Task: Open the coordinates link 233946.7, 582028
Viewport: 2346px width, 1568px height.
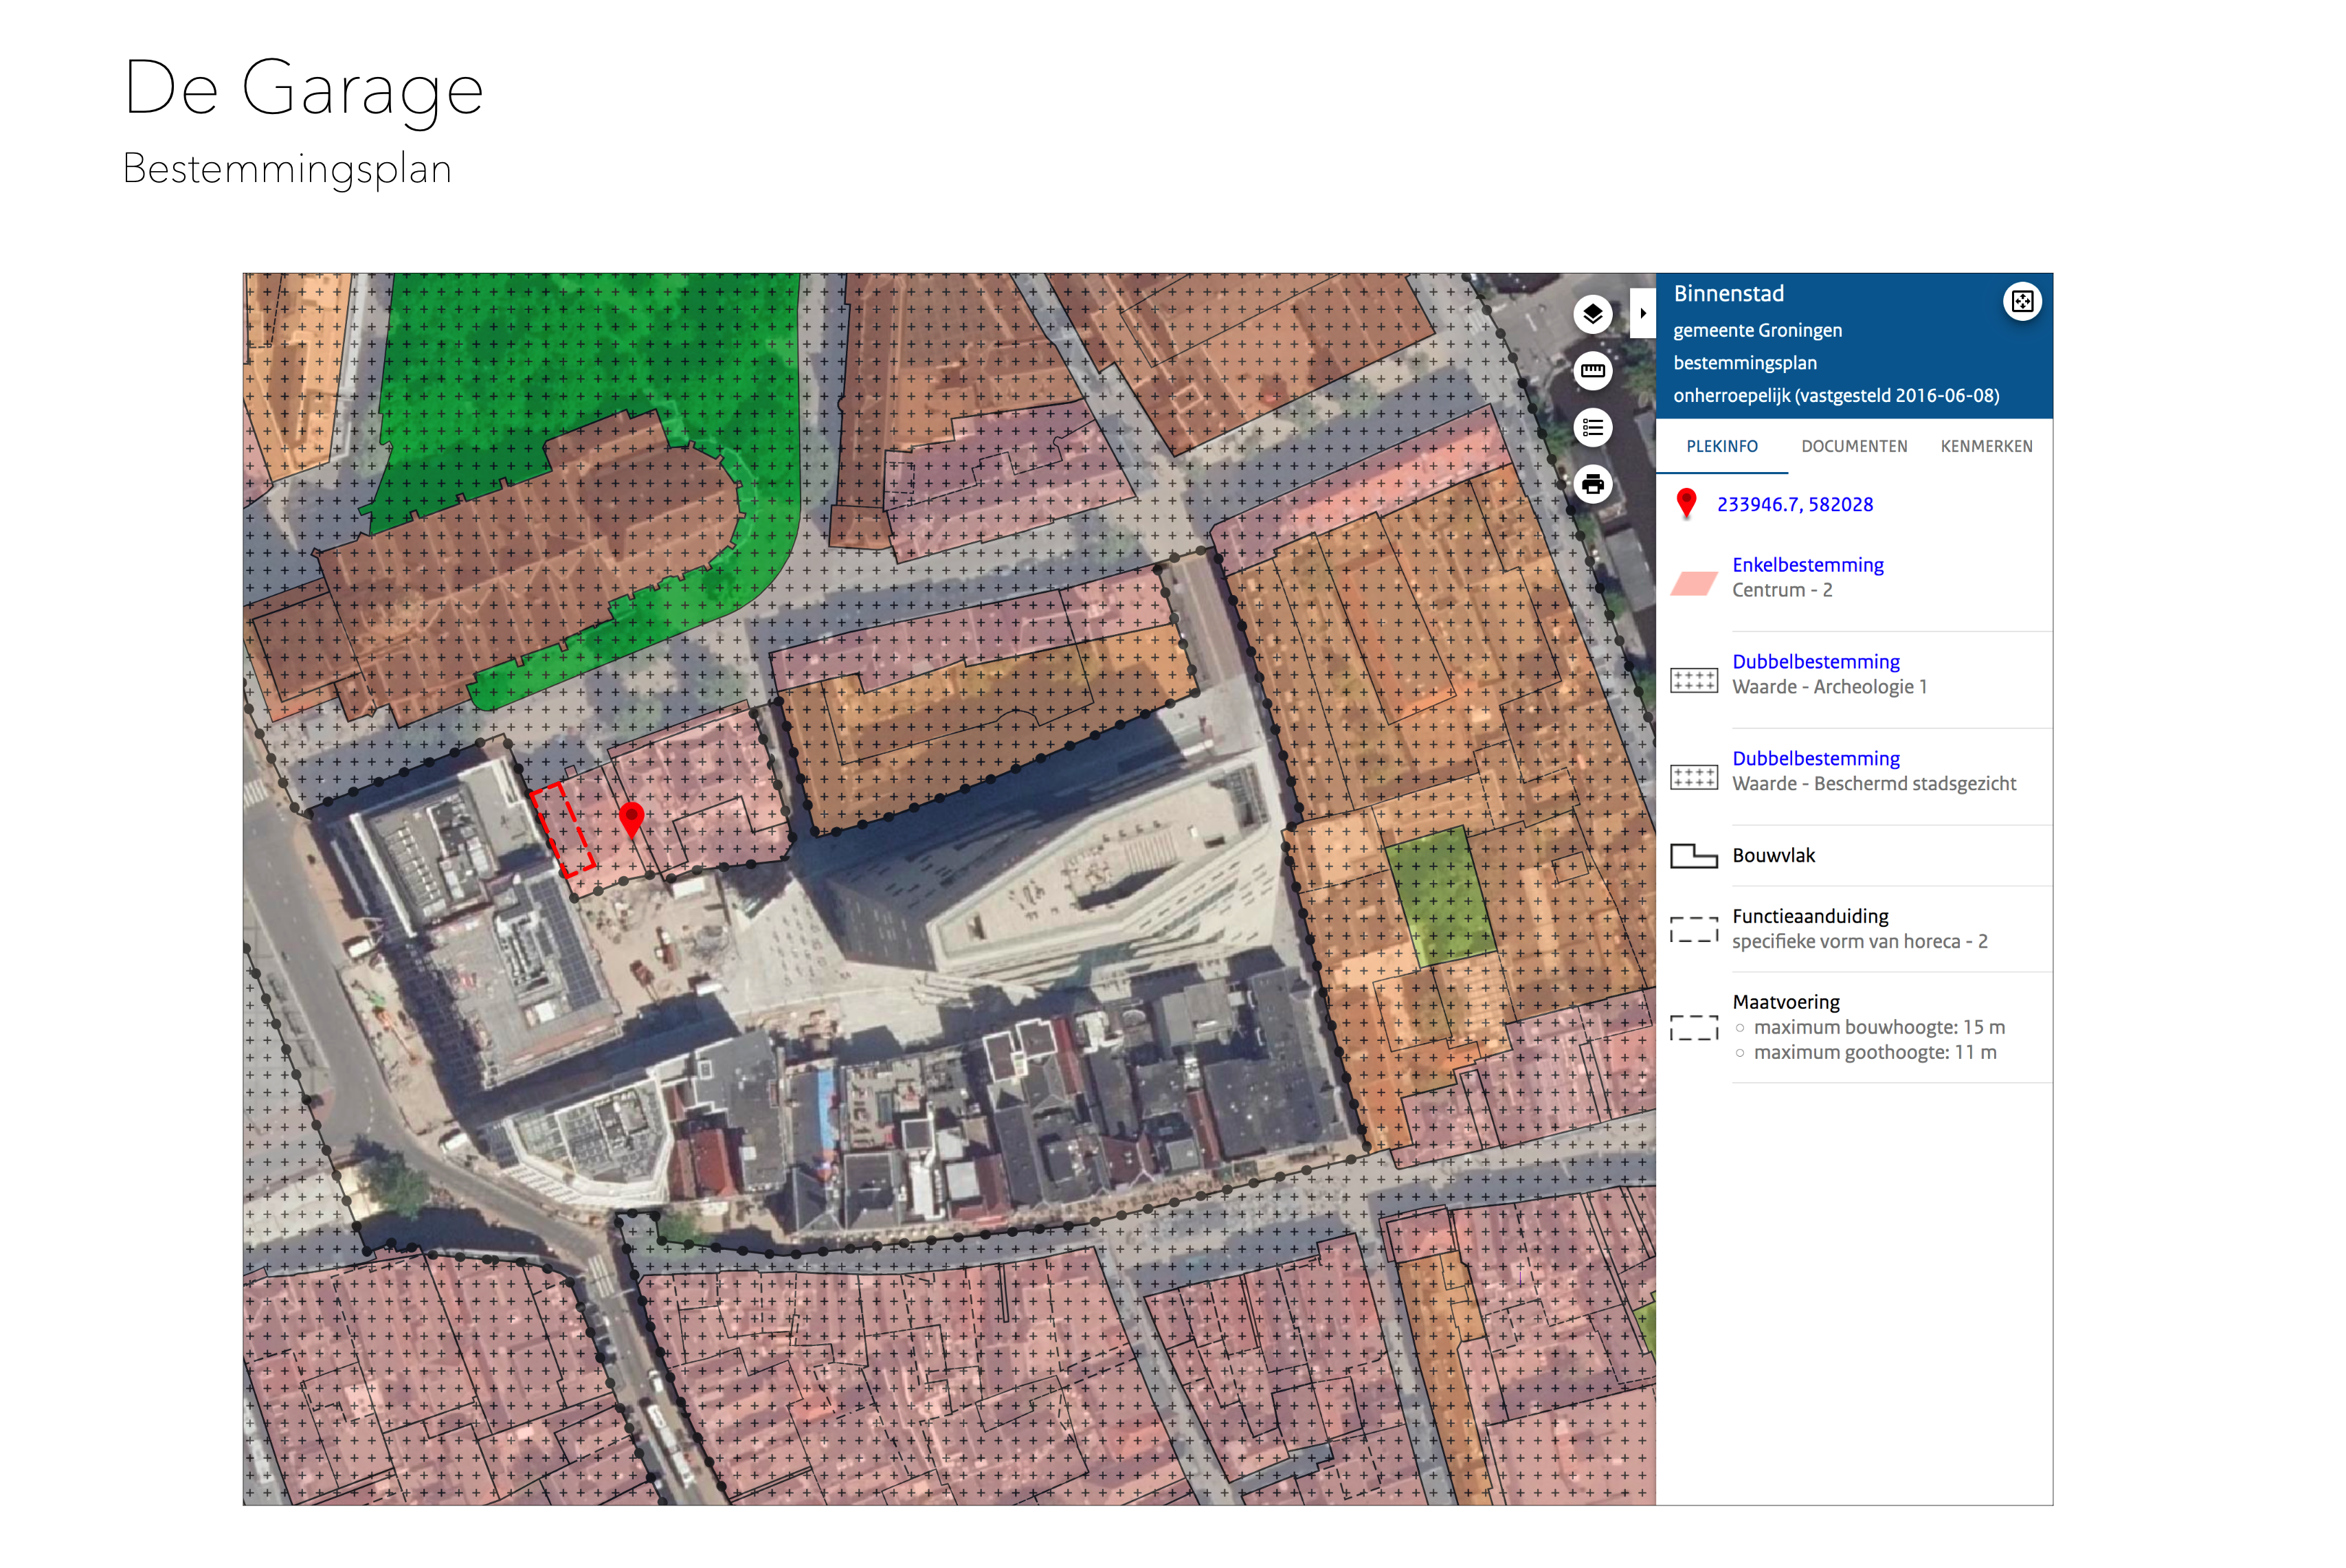Action: pos(1794,505)
